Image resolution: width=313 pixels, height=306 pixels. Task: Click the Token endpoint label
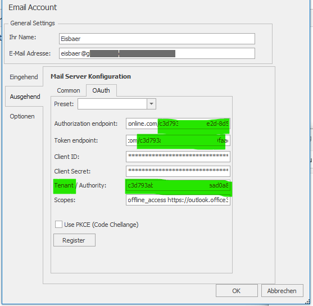76,140
